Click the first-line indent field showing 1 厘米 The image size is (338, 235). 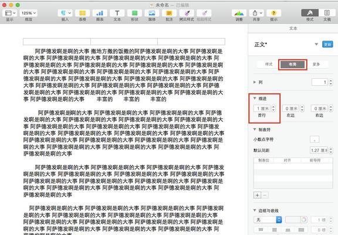pyautogui.click(x=262, y=108)
